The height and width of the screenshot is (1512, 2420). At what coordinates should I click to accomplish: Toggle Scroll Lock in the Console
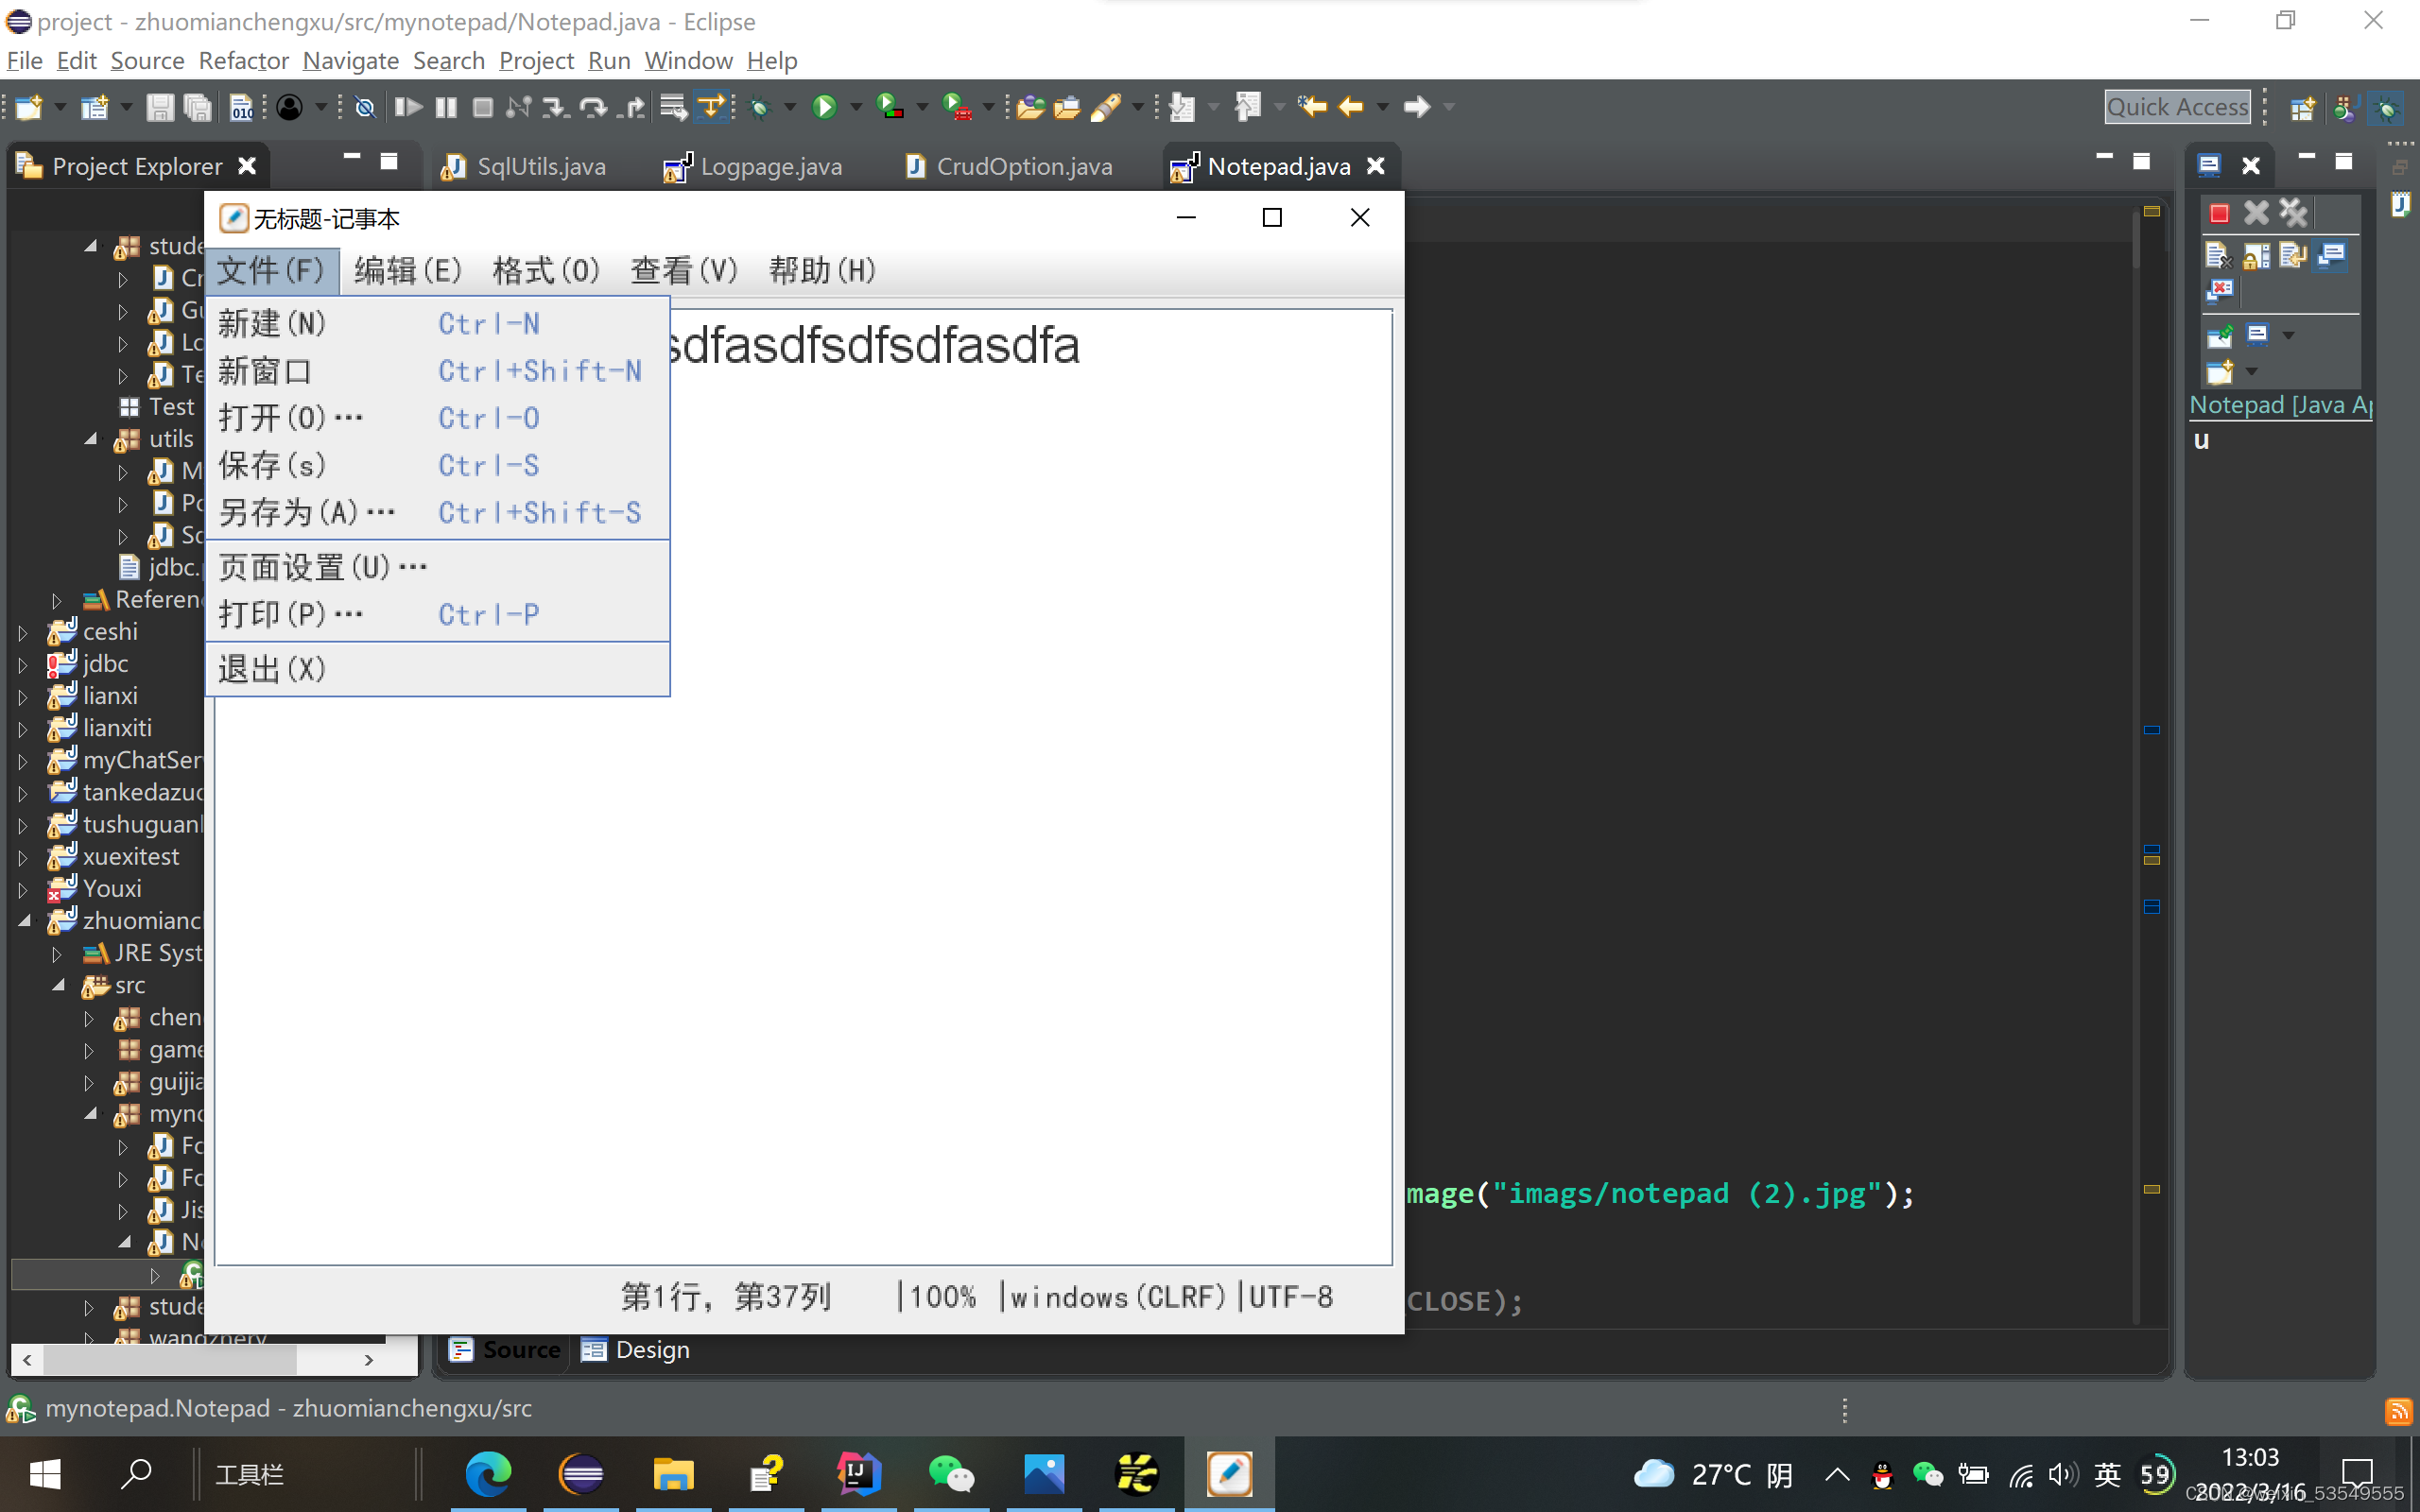pos(2257,258)
